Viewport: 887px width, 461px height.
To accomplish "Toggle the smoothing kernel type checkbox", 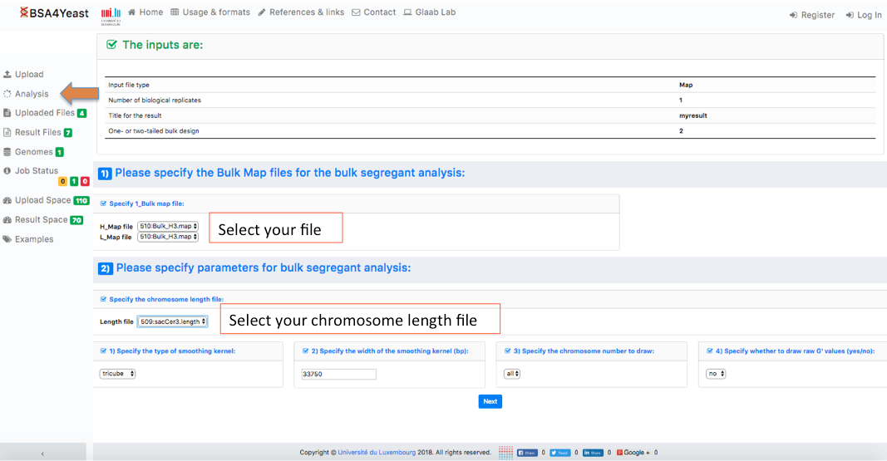I will tap(104, 351).
